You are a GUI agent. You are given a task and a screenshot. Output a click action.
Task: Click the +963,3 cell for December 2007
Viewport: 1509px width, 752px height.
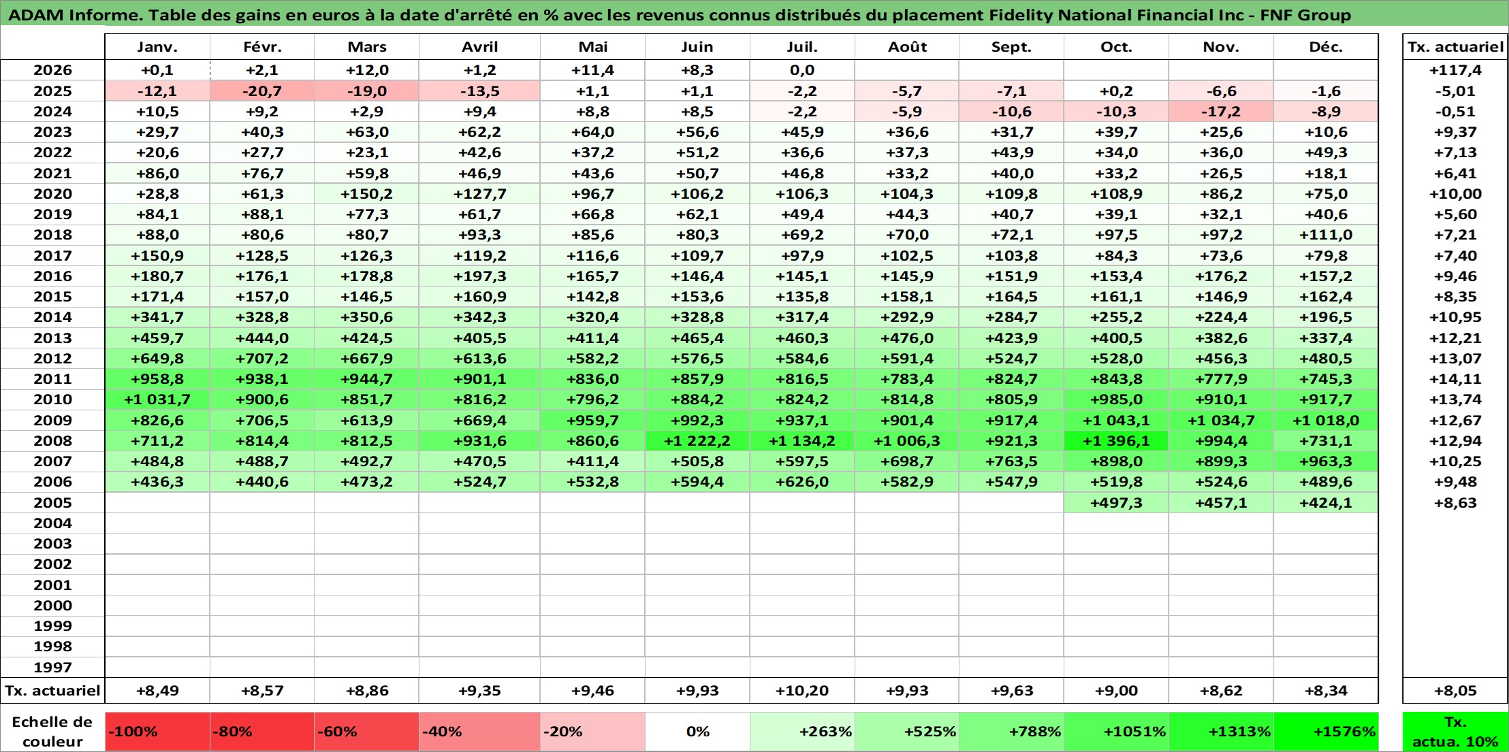click(x=1326, y=461)
